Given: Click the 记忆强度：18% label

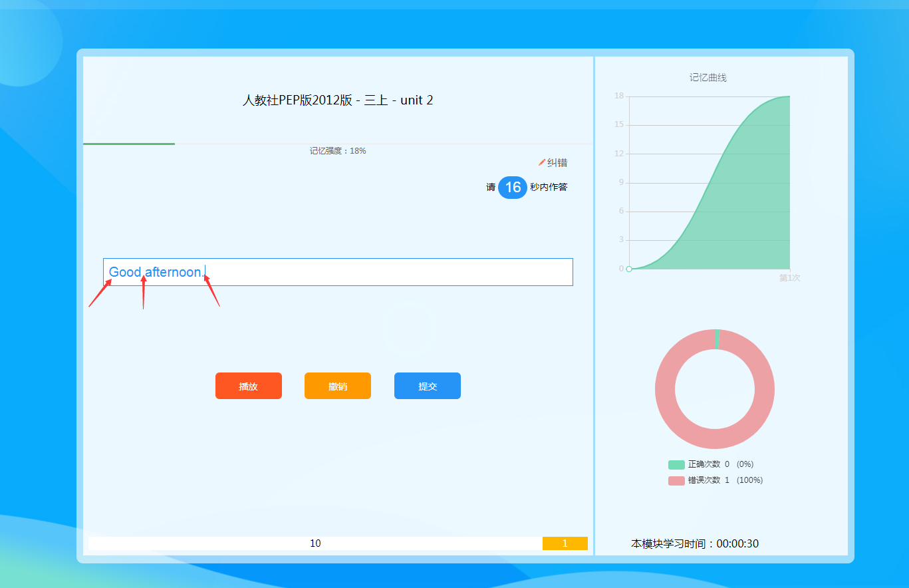Looking at the screenshot, I should pyautogui.click(x=338, y=151).
